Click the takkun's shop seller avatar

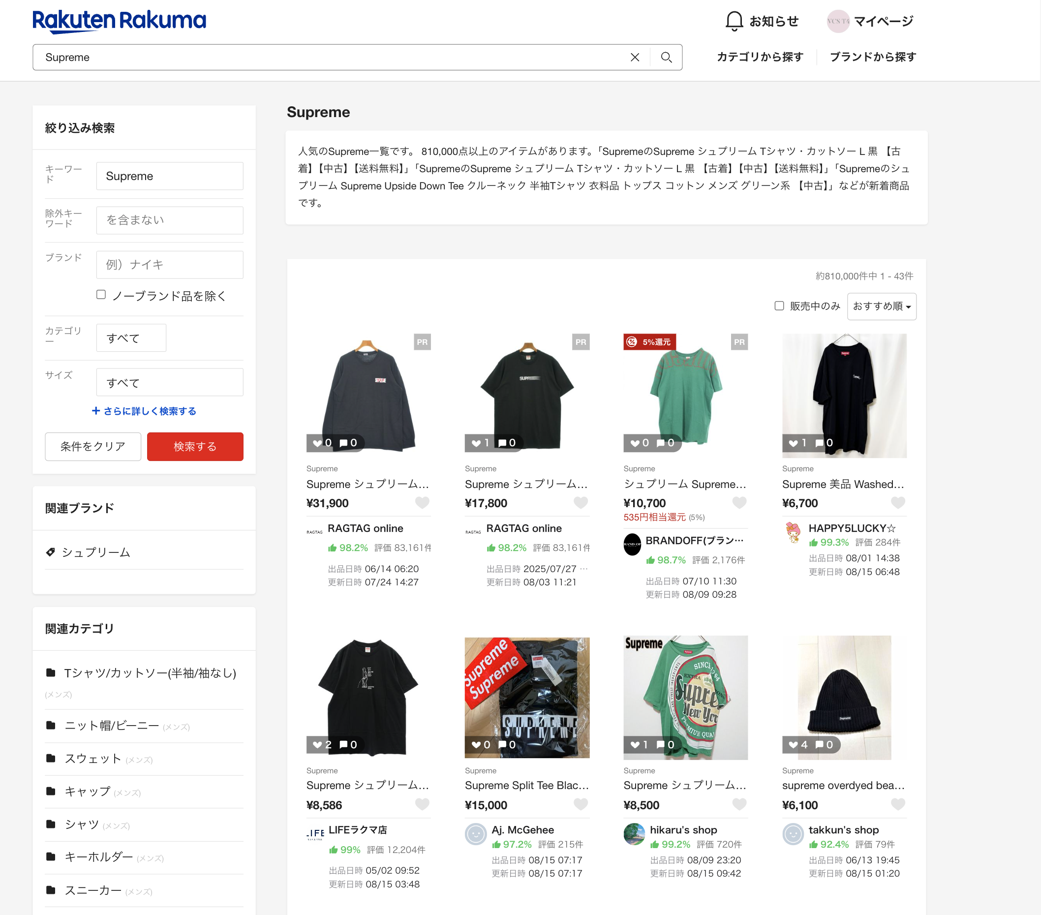point(793,833)
